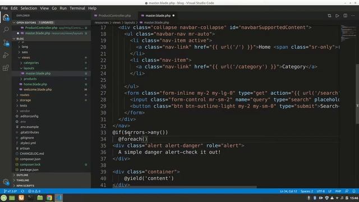The image size is (359, 202).
Task: Click UTF-8 encoding in the status bar
Action: tap(320, 191)
